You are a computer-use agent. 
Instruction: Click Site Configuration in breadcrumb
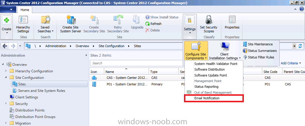pos(112,46)
